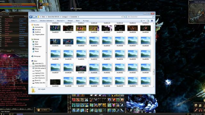Screen dimensions: 205x115
Task: Switch to @Clan chat tab in game
Action: [22, 109]
